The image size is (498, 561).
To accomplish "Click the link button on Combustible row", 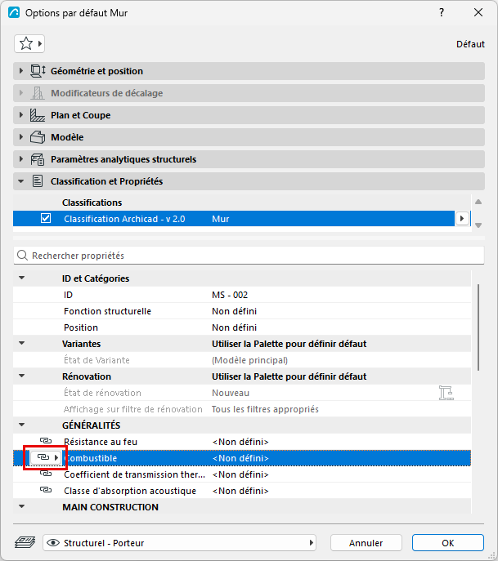I will pos(45,457).
